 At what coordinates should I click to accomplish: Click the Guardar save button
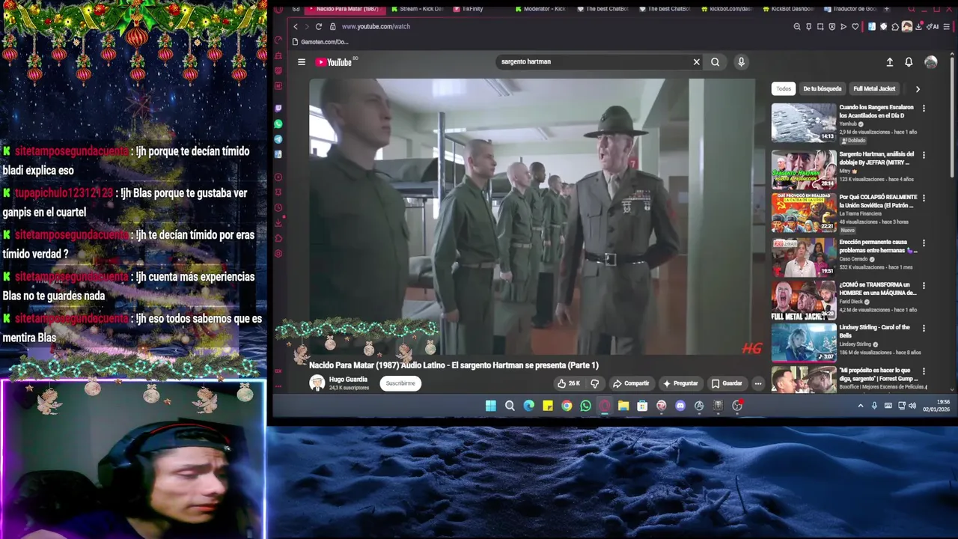click(x=727, y=383)
